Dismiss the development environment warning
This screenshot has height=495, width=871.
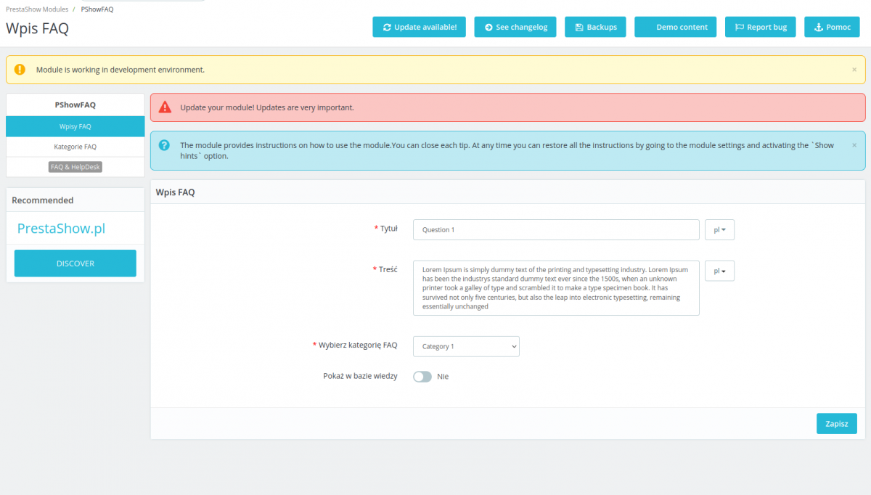tap(854, 70)
